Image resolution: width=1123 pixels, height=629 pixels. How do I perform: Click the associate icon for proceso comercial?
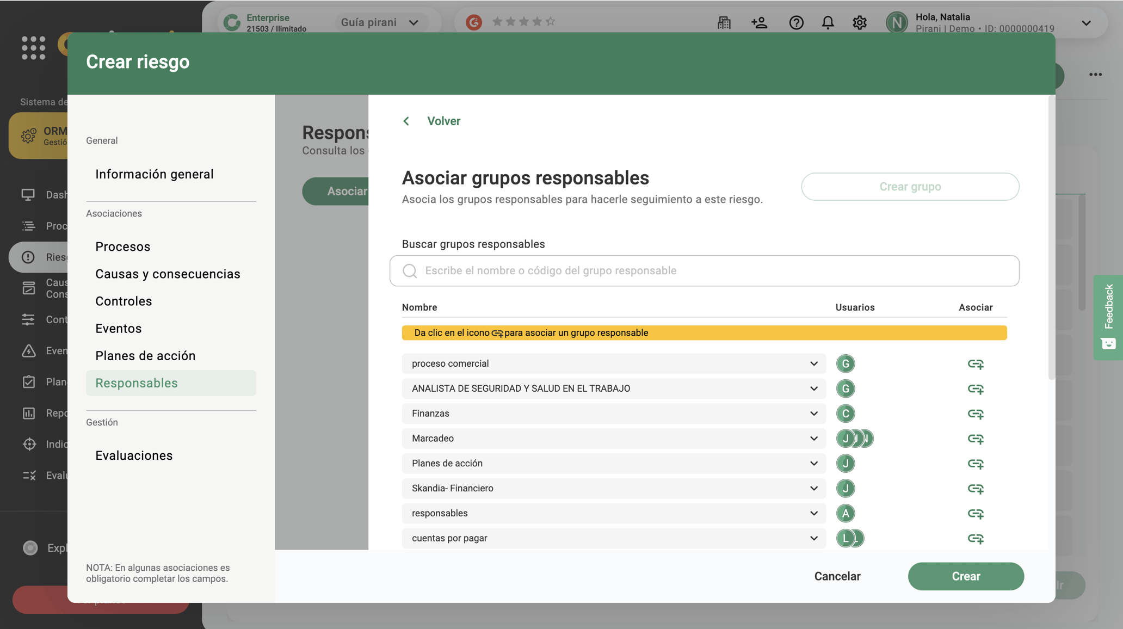976,363
